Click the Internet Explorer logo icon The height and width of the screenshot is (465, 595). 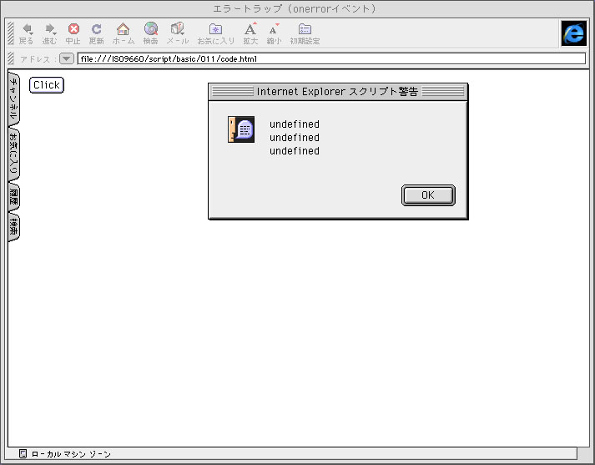(574, 33)
